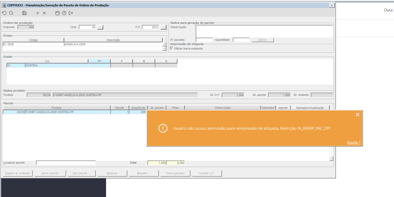Open the search magnifier toolbar icon
The image size is (394, 197).
pyautogui.click(x=11, y=13)
